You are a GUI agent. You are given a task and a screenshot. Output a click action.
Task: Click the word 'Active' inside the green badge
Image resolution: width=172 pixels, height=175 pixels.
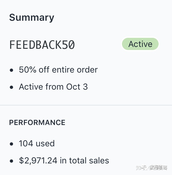coord(140,44)
